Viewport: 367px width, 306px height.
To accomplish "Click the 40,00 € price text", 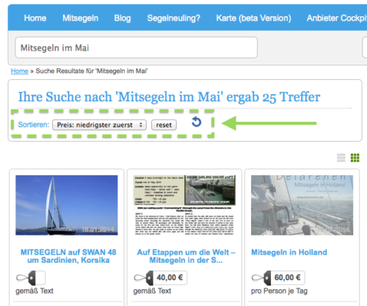I will coord(170,277).
